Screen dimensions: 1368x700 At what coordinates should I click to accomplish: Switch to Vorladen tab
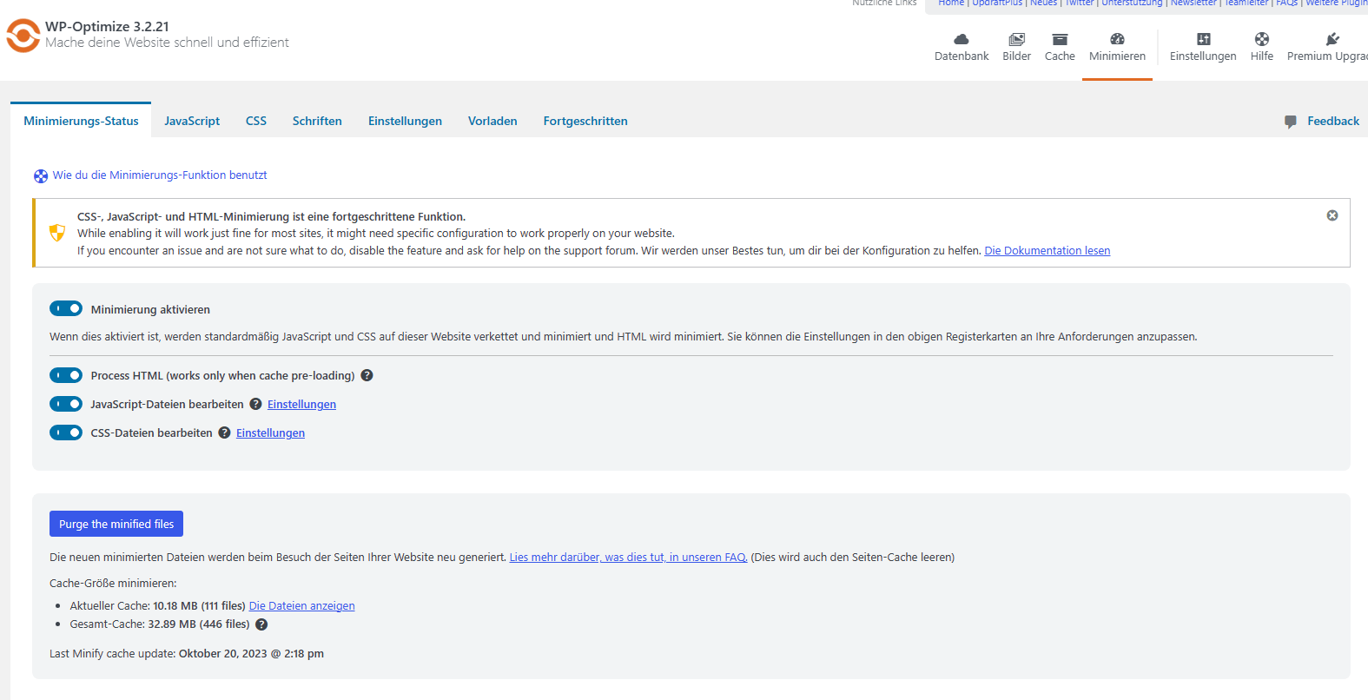click(x=492, y=121)
